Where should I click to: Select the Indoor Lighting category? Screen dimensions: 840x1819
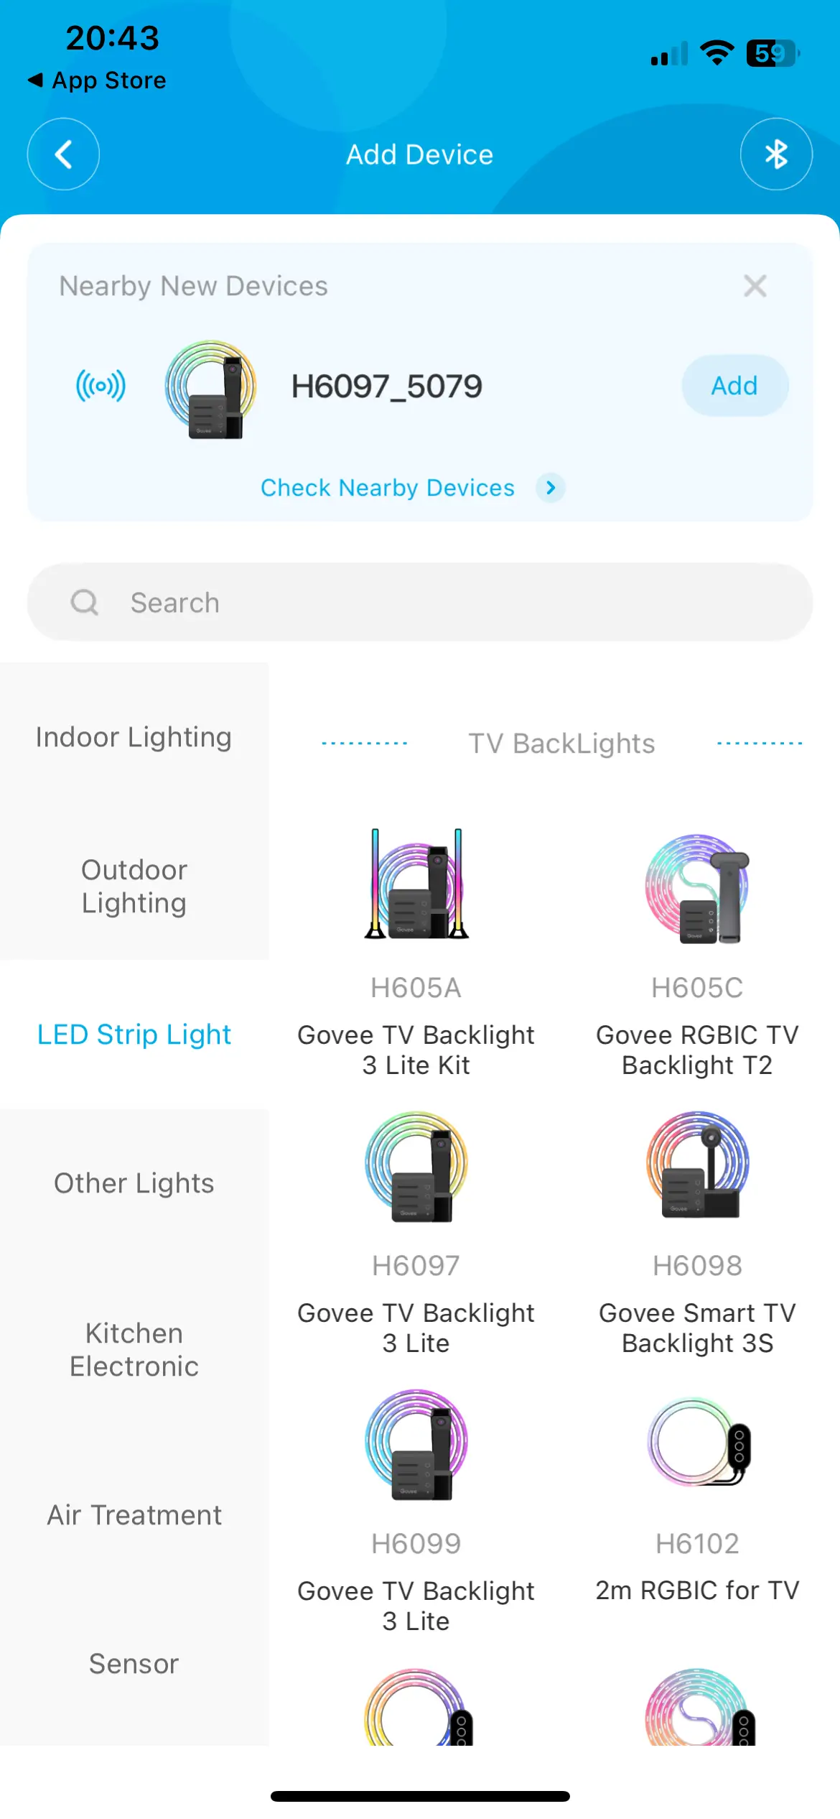[134, 737]
